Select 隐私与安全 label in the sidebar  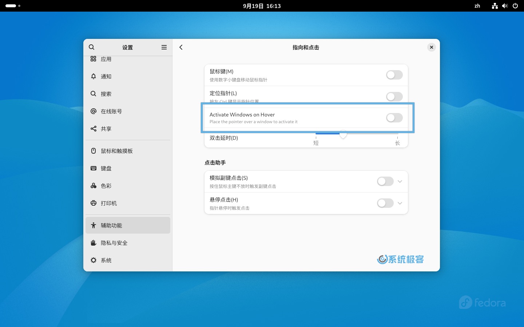(114, 243)
